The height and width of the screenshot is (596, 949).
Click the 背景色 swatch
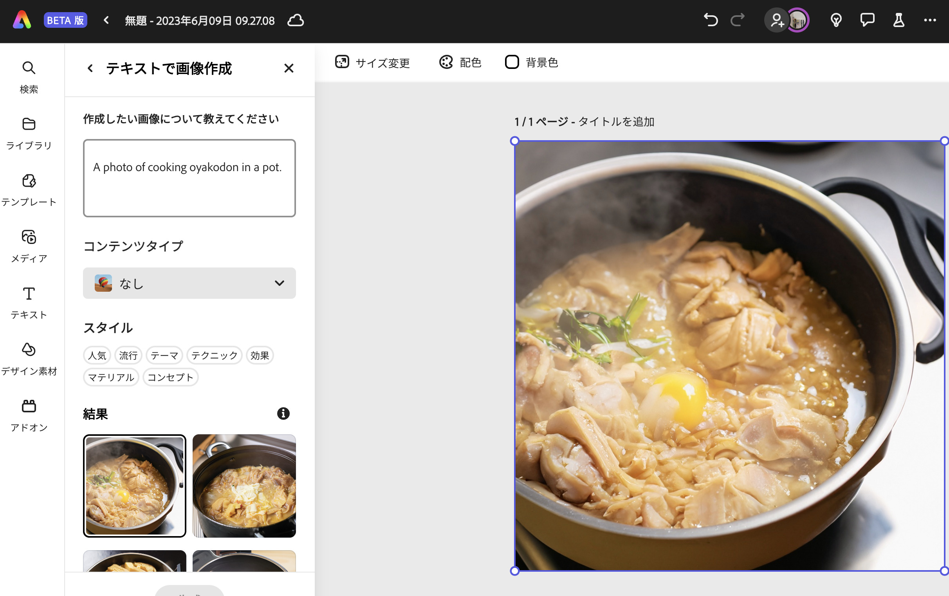512,62
